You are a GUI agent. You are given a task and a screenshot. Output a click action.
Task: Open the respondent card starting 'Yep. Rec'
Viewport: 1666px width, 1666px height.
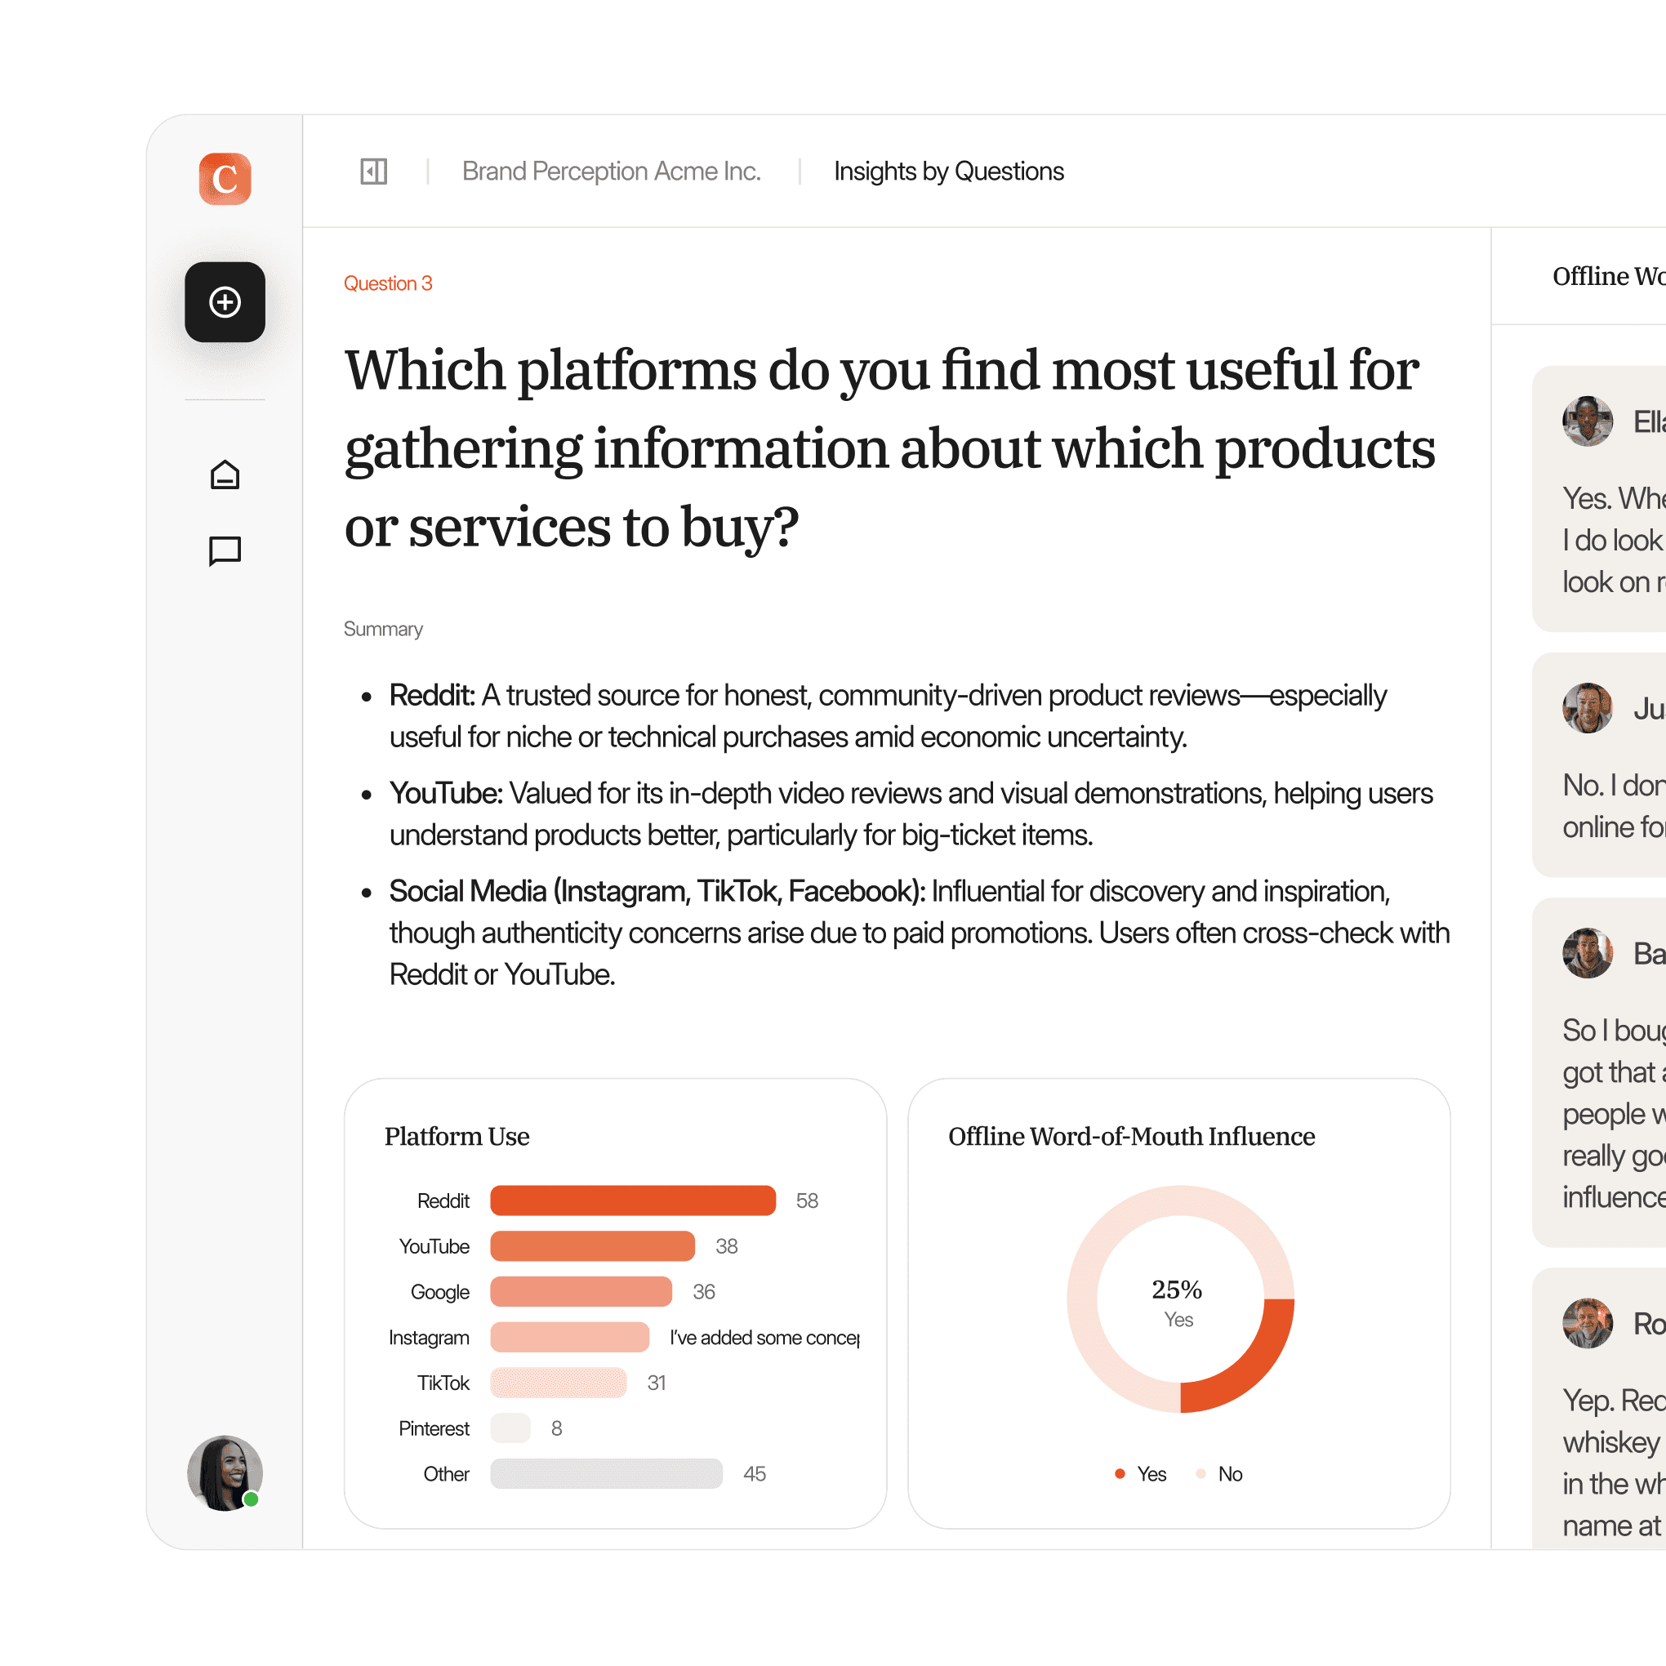pos(1600,1409)
